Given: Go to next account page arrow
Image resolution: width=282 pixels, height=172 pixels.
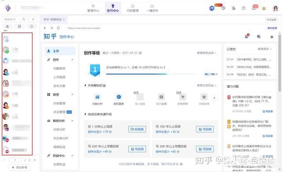Looking at the screenshot, I should click(x=35, y=160).
